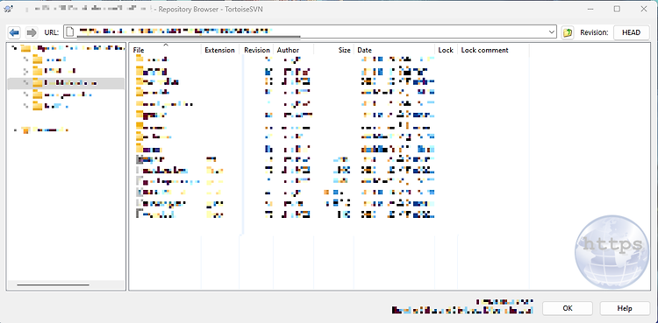Image resolution: width=658 pixels, height=323 pixels.
Task: Open the TortoiseSVN title bar app icon menu
Action: [x=8, y=9]
